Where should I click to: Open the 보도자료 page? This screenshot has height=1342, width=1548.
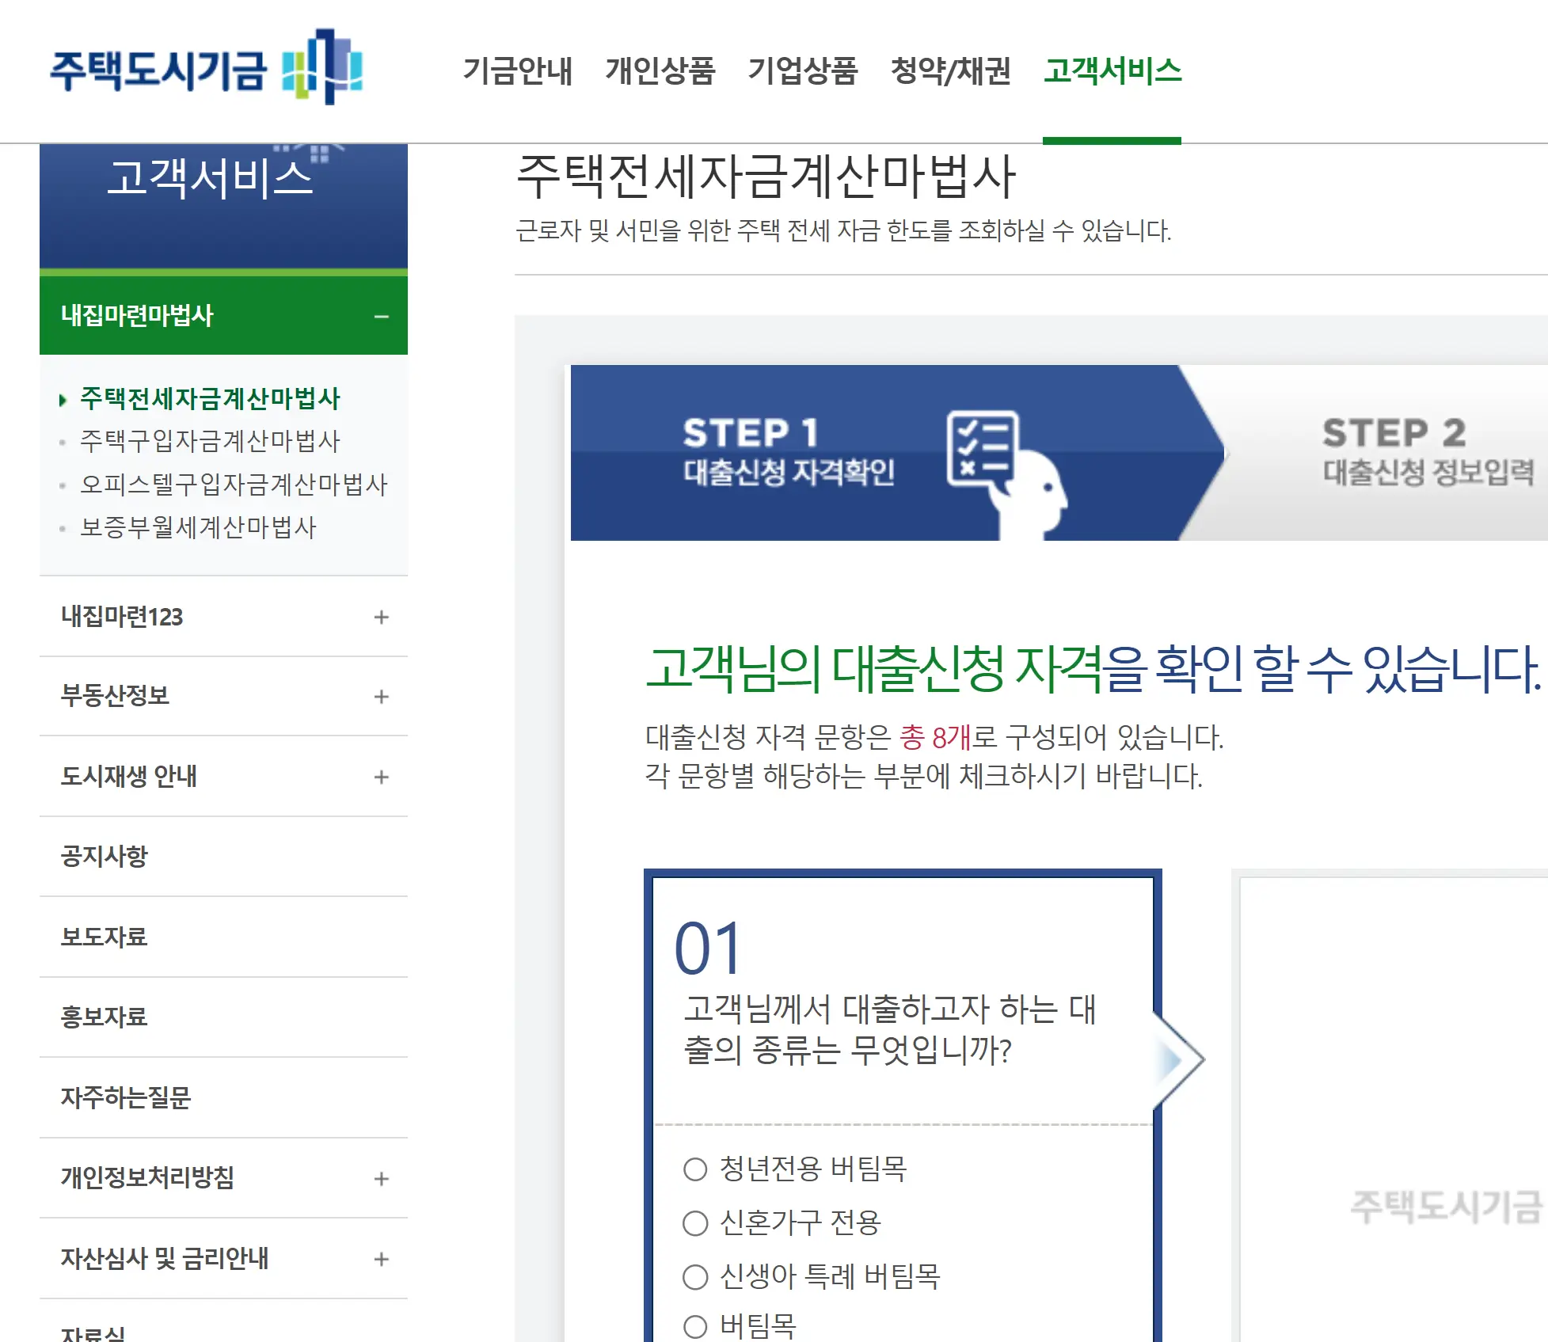223,937
